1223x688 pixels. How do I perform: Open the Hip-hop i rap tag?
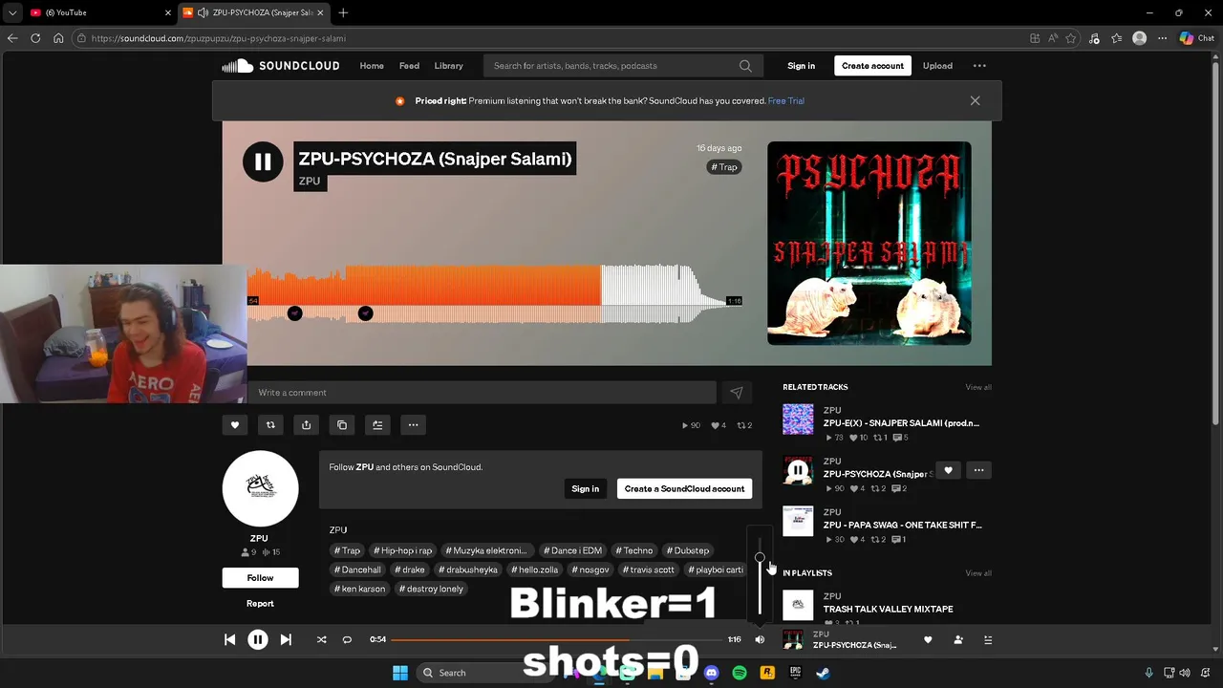403,550
